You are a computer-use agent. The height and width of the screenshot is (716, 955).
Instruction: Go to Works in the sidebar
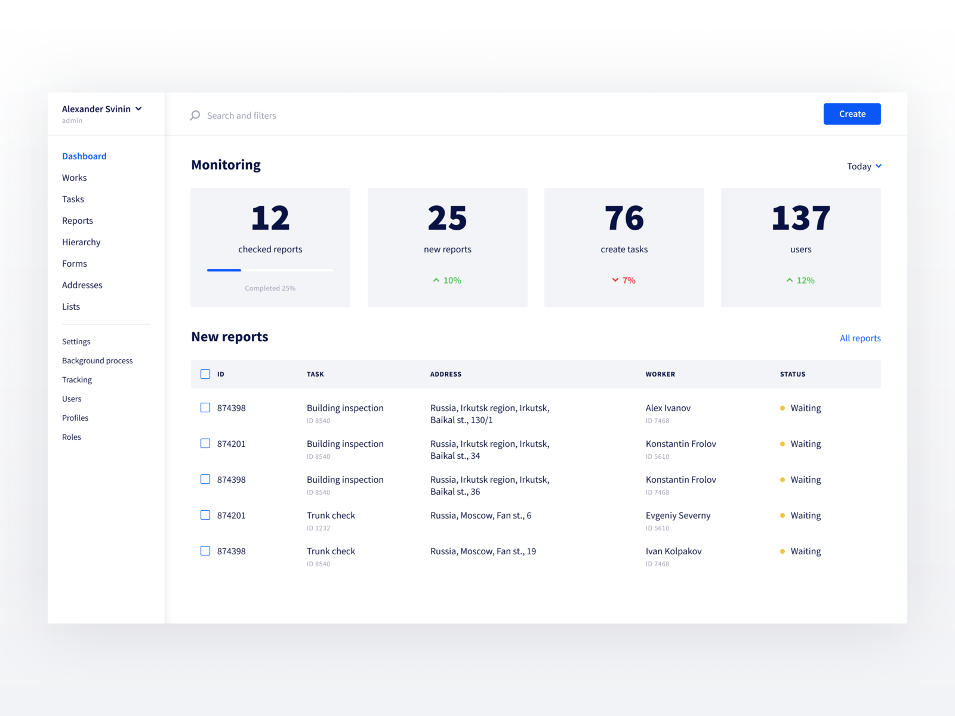(75, 178)
